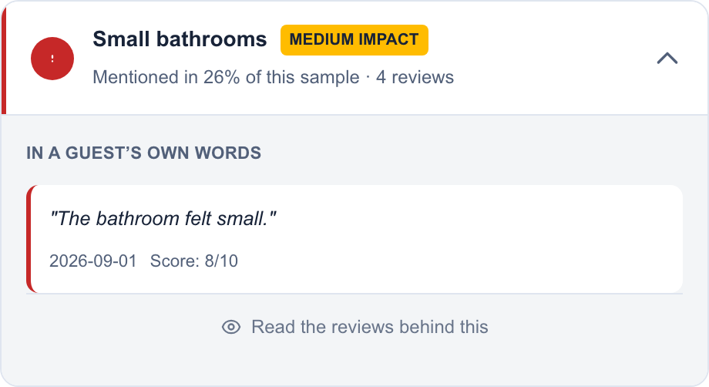Collapse the Small bathrooms card chevron
Image resolution: width=709 pixels, height=387 pixels.
tap(667, 59)
